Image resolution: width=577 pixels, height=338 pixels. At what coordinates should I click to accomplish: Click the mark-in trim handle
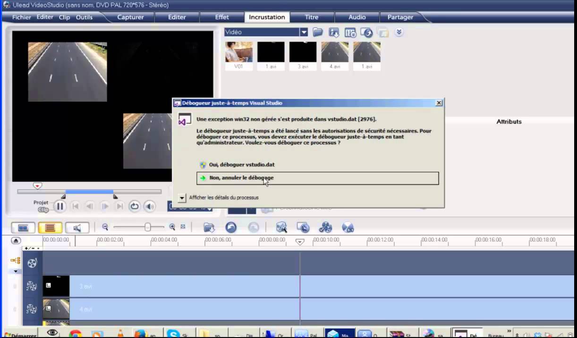click(x=63, y=197)
